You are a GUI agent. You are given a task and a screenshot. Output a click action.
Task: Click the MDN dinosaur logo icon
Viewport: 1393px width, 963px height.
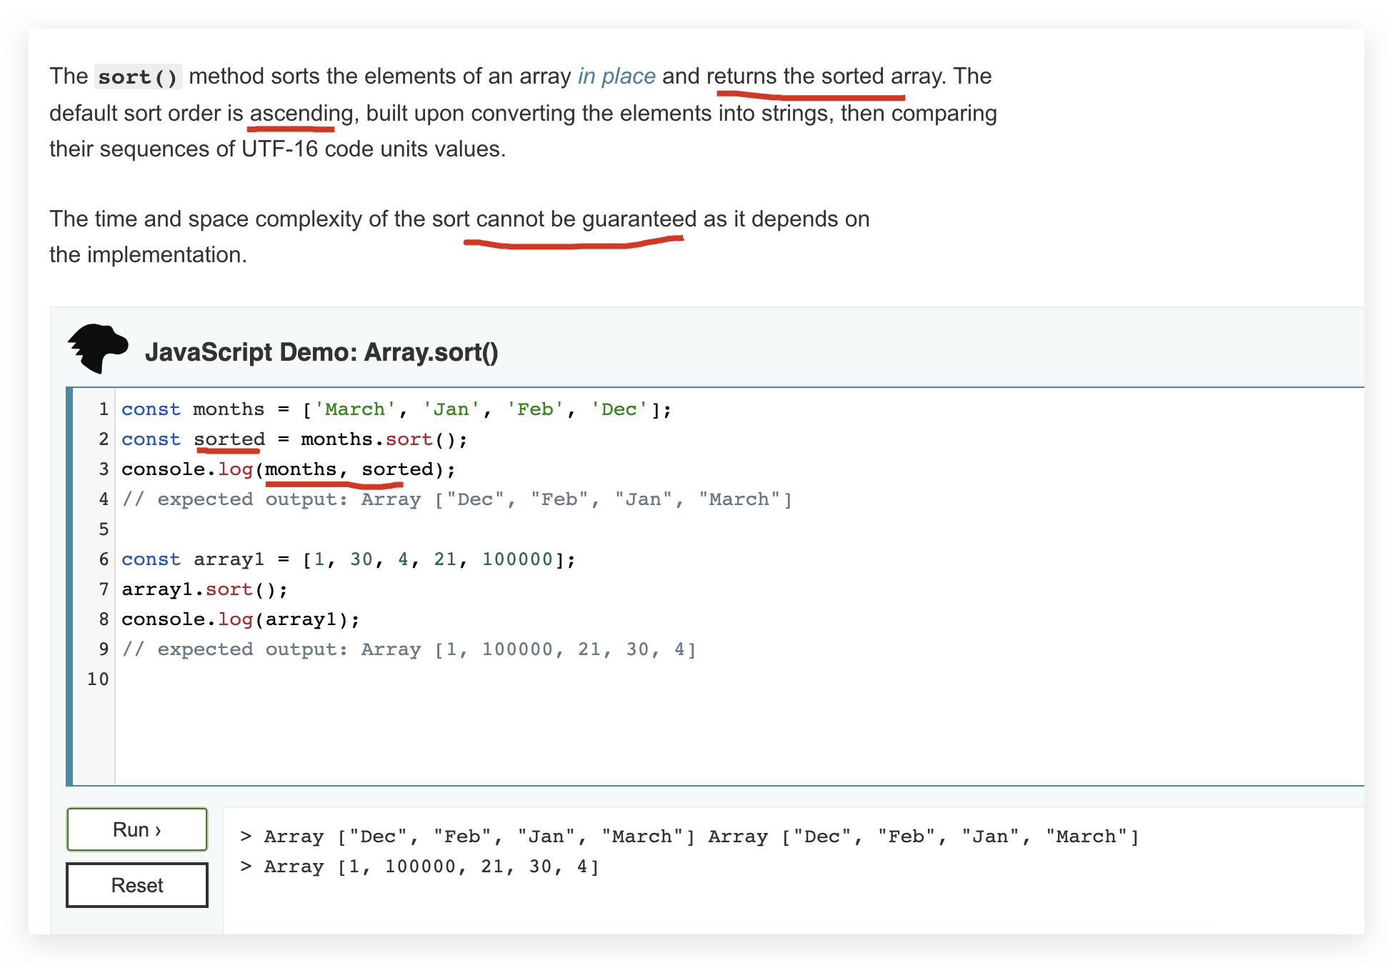(98, 349)
